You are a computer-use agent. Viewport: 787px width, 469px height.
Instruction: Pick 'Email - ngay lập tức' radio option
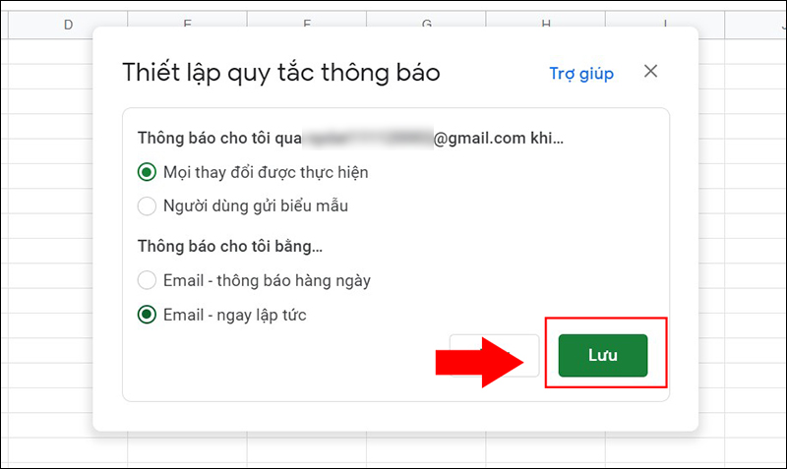pos(147,315)
